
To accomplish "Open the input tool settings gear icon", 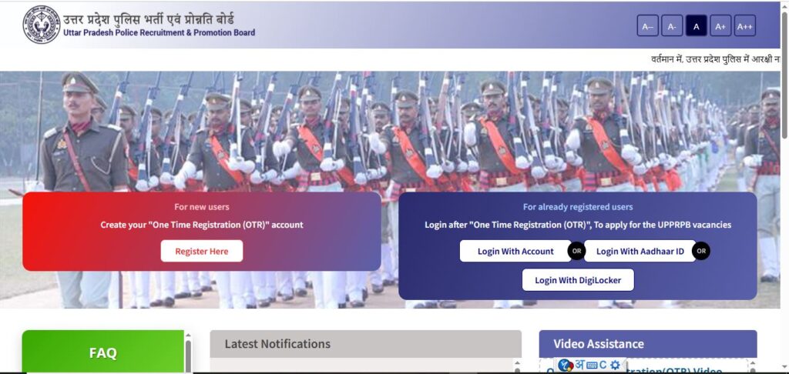I will [x=615, y=366].
